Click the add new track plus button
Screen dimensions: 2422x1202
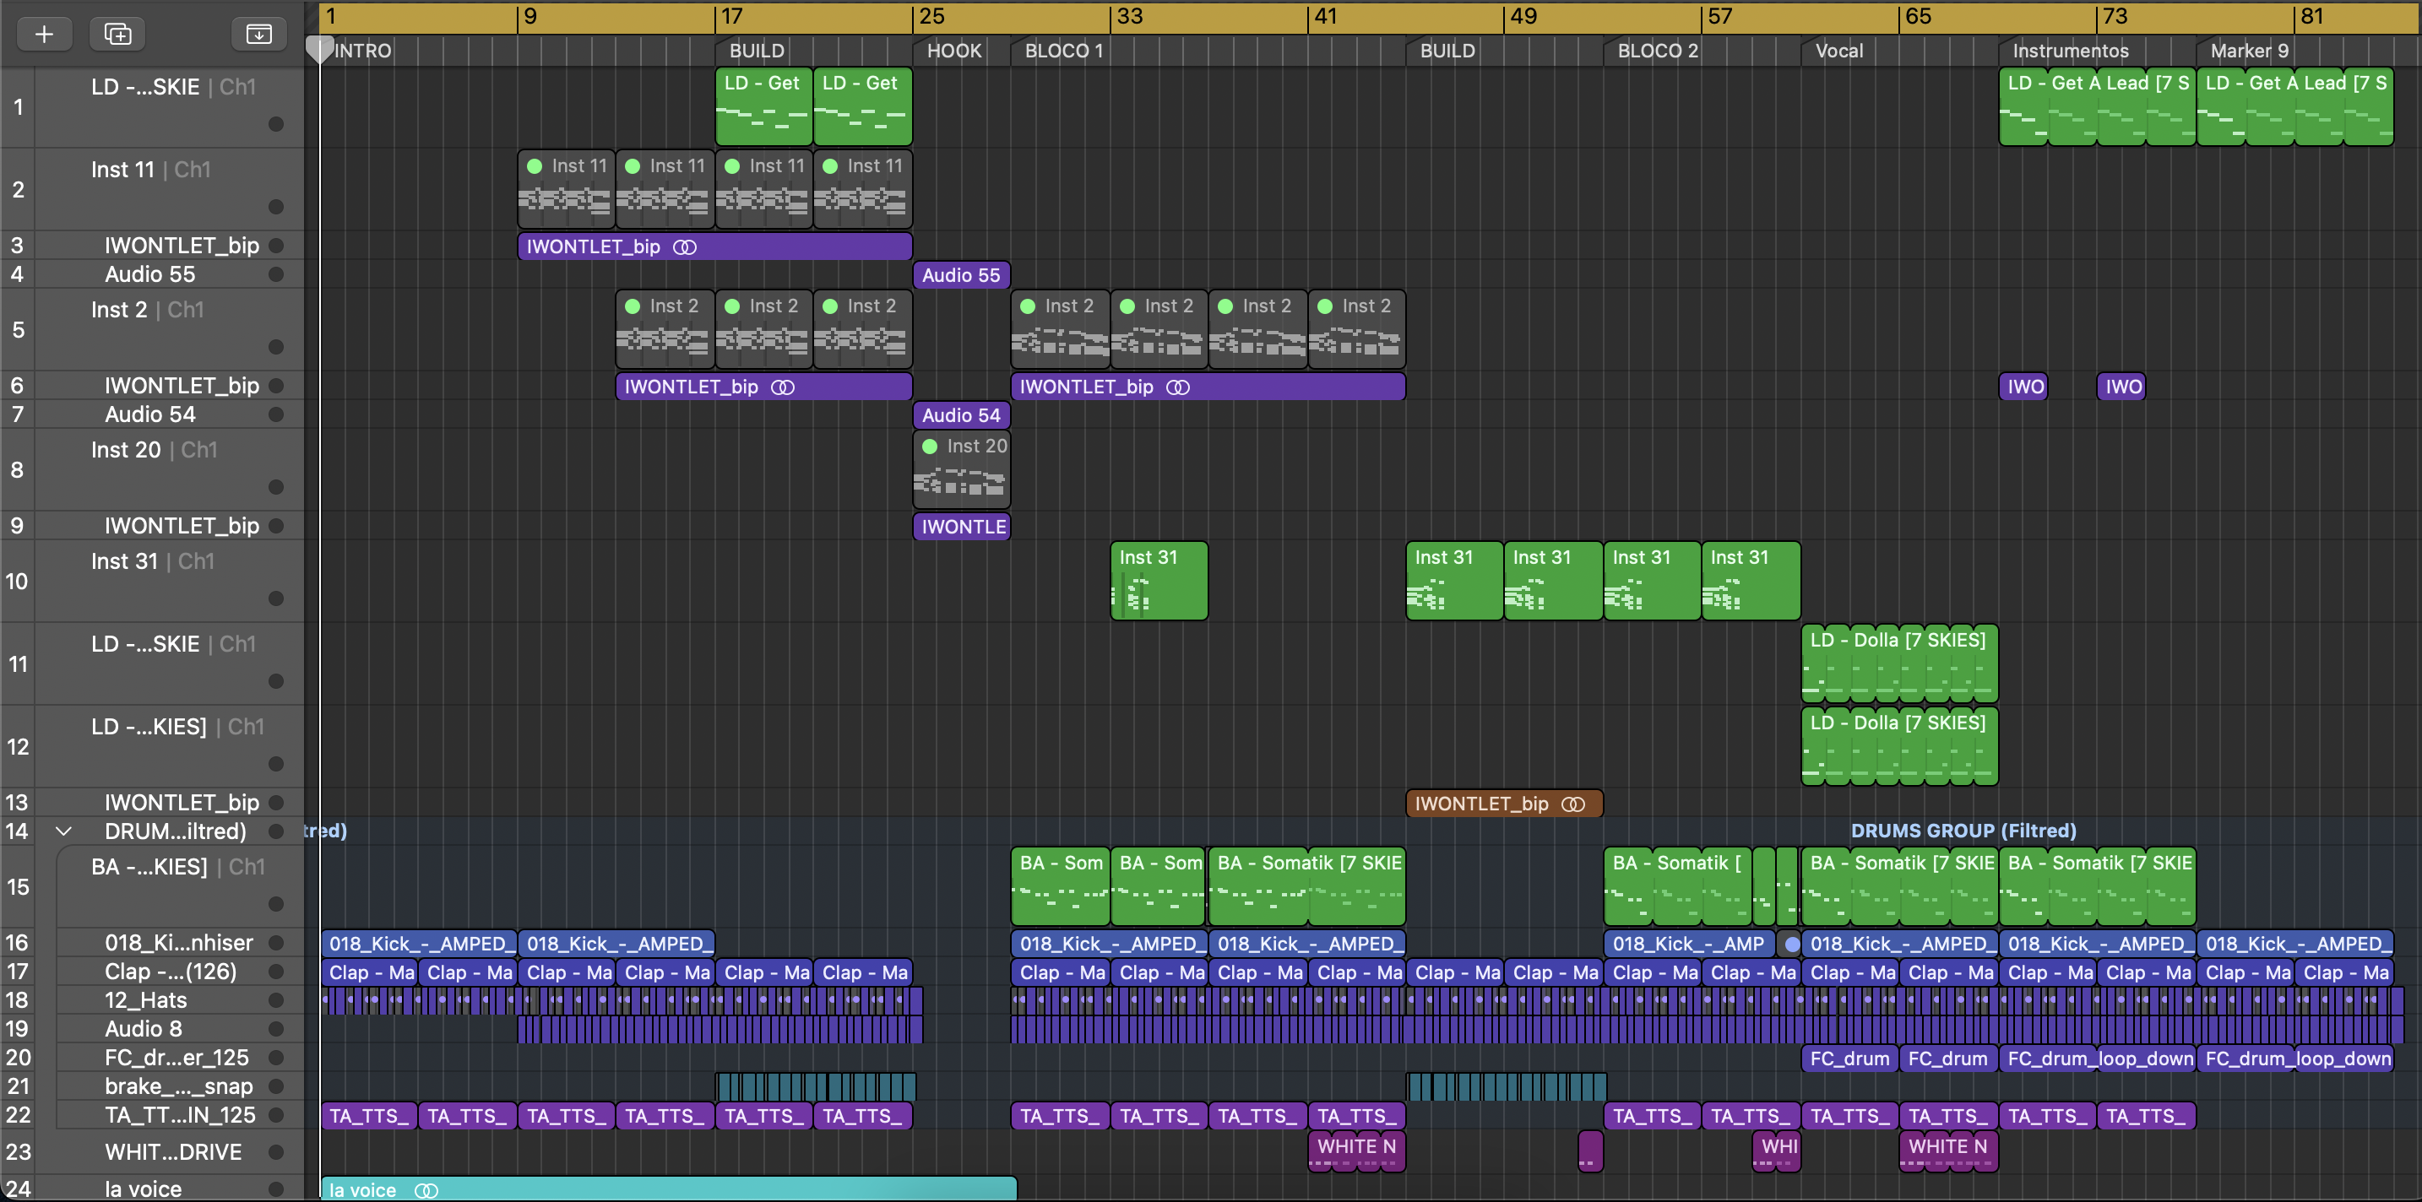pos(43,35)
